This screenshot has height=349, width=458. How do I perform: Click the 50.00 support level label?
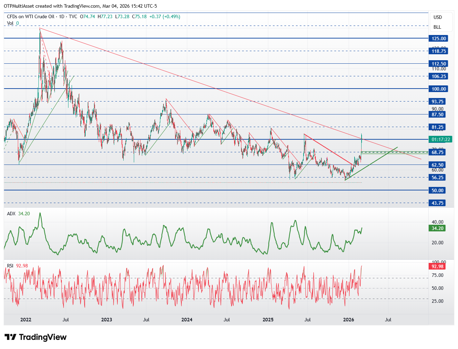tap(437, 190)
